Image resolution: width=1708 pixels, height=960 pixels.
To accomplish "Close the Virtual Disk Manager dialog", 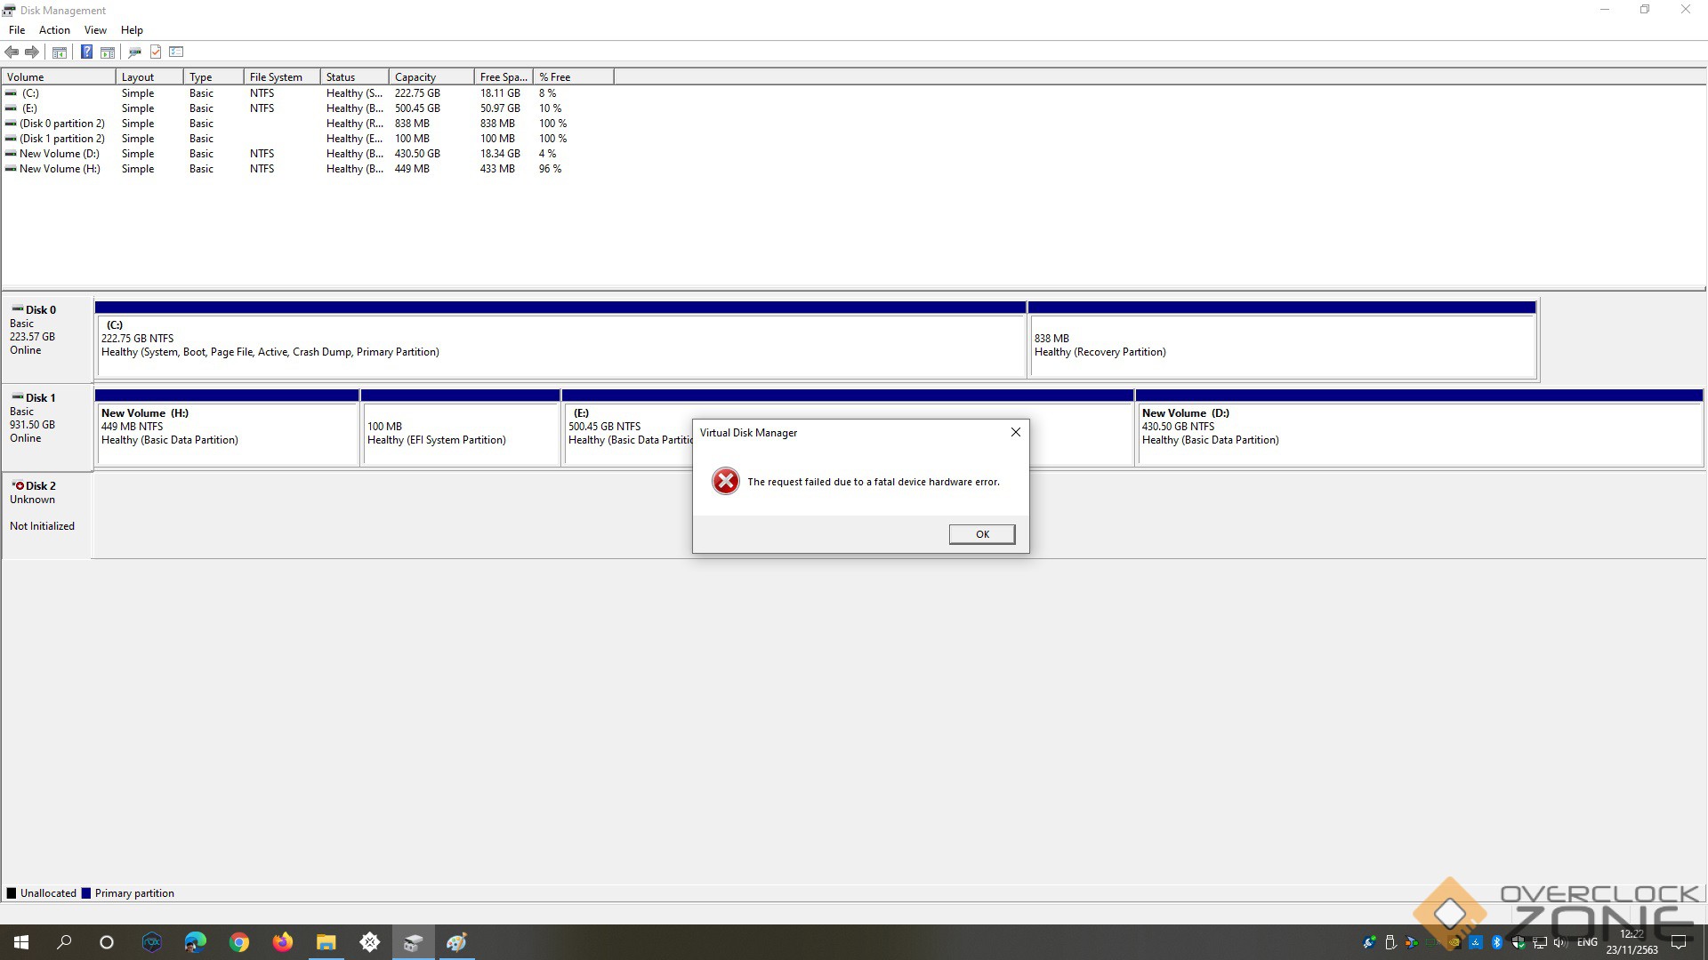I will pyautogui.click(x=1015, y=432).
